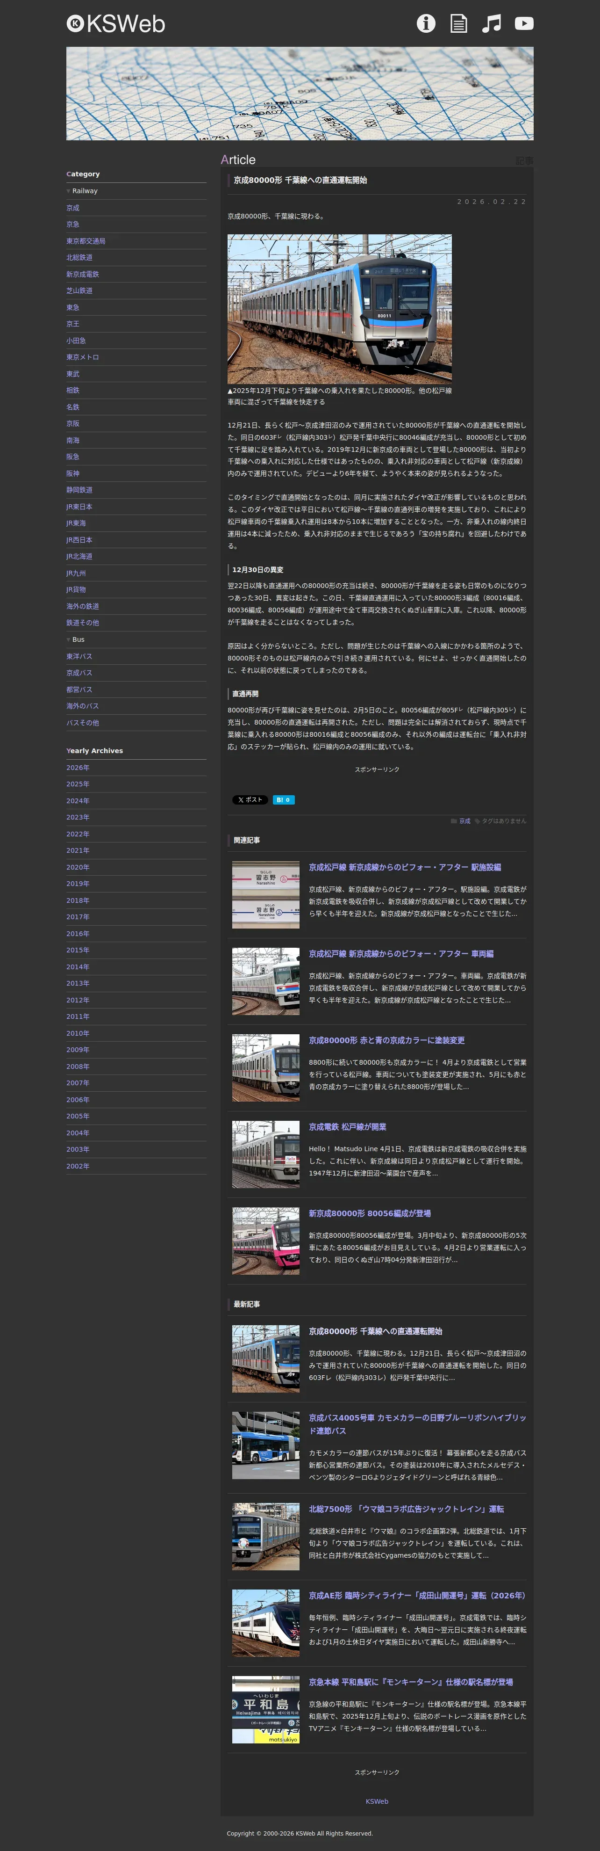Open the 2026年 yearly archive
600x1851 pixels.
coord(78,768)
